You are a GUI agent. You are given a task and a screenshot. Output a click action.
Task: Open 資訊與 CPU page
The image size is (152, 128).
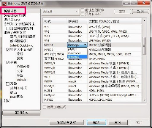tap(12, 20)
